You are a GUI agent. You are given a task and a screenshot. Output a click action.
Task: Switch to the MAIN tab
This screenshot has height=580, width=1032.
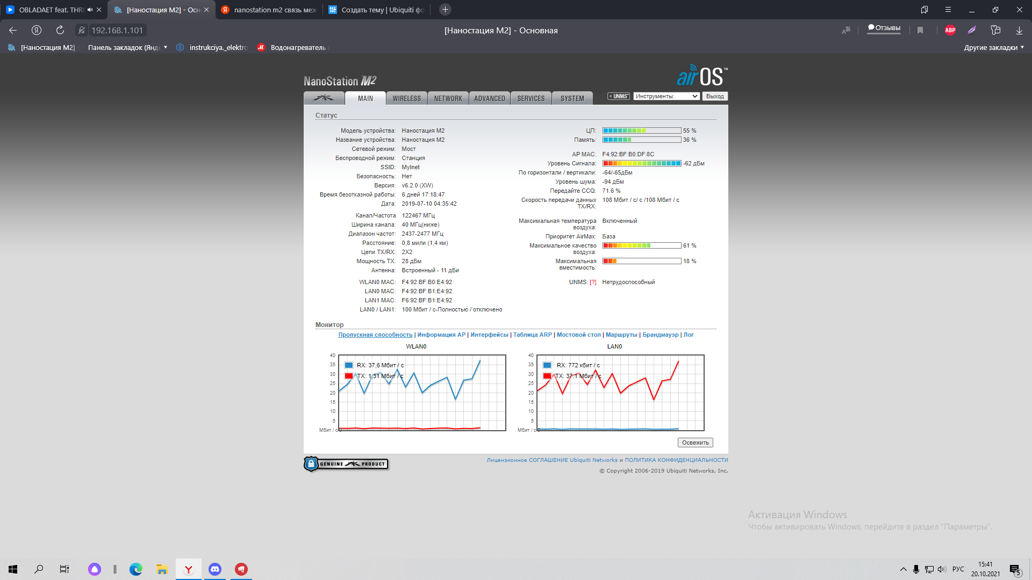[365, 98]
